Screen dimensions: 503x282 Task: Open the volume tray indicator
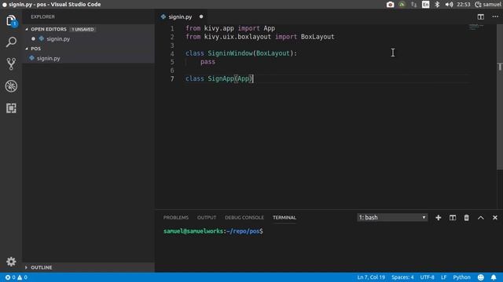tap(449, 5)
